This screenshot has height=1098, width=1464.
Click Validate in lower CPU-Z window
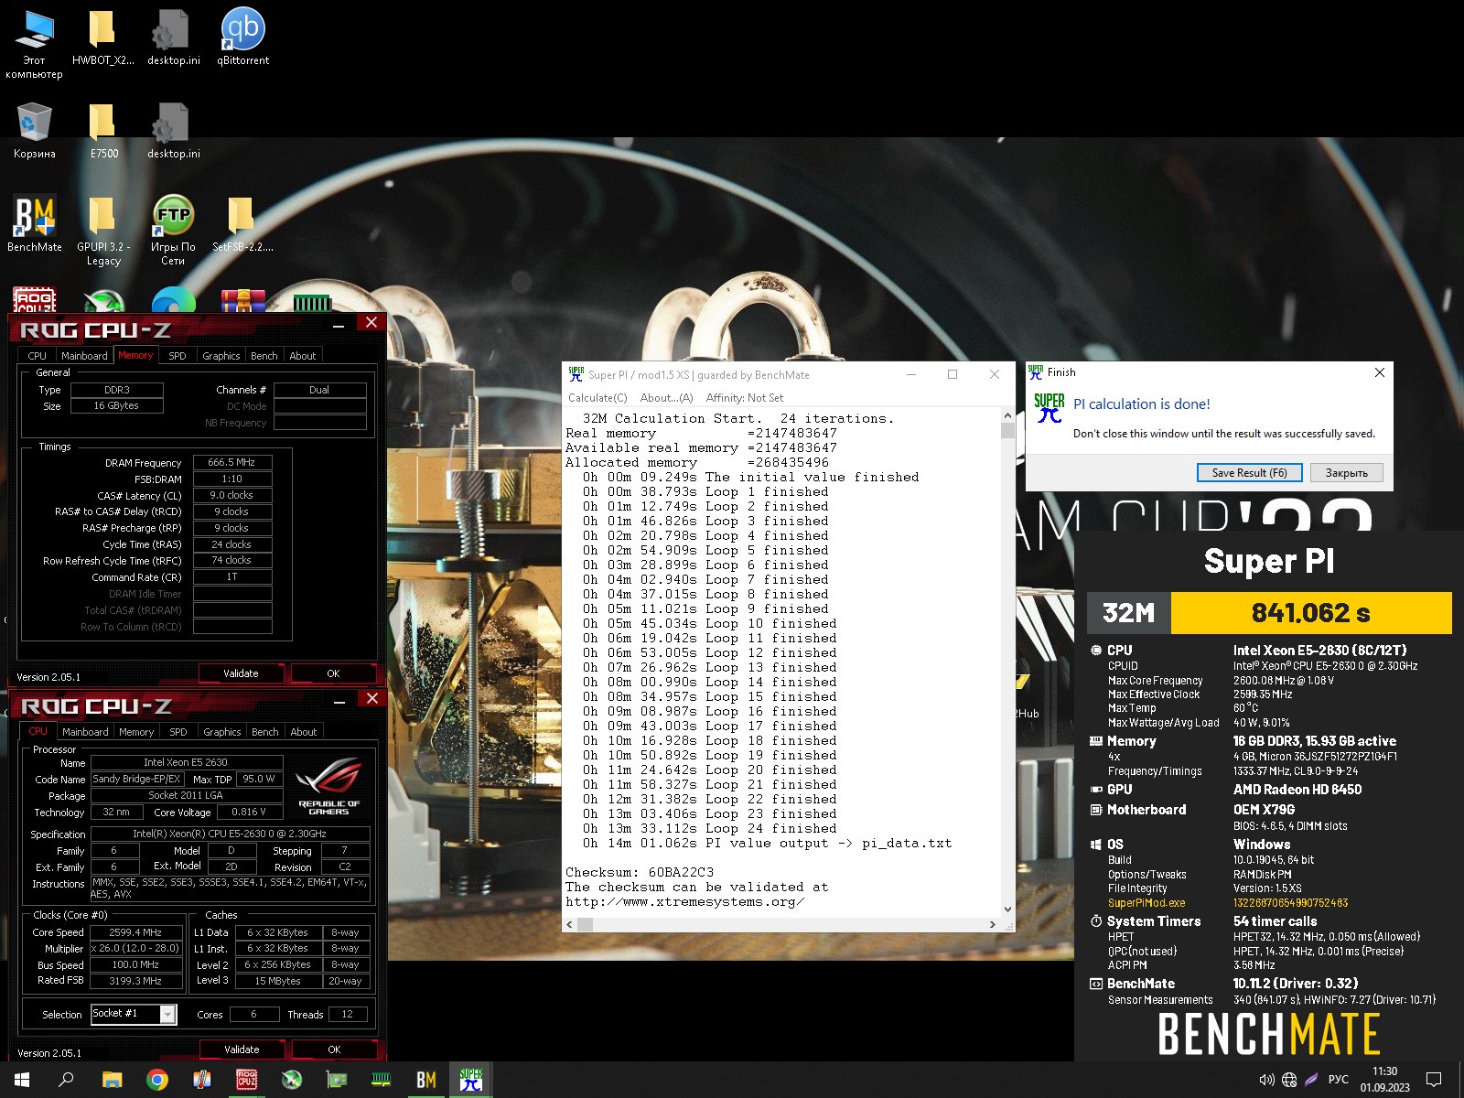tap(242, 1050)
